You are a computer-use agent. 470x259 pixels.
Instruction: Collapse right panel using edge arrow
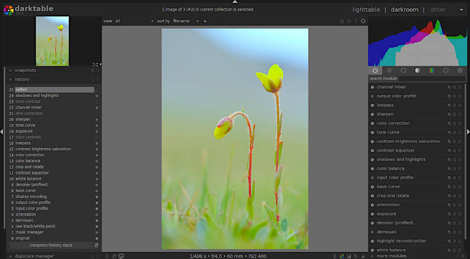[468, 132]
